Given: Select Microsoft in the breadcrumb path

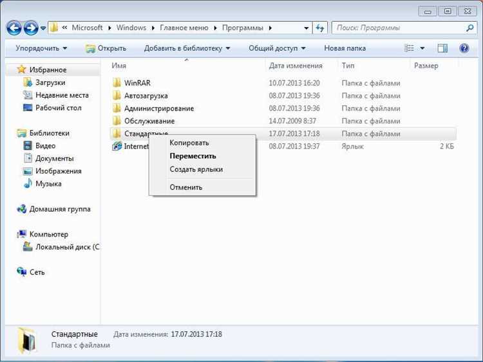Looking at the screenshot, I should click(87, 28).
